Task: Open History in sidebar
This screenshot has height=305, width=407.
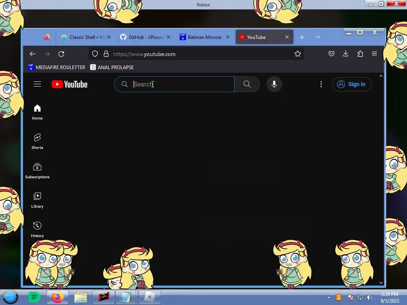Action: click(x=37, y=230)
